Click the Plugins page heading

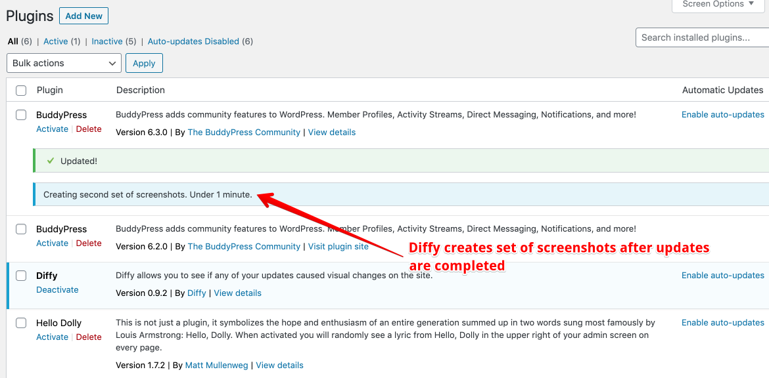[30, 16]
